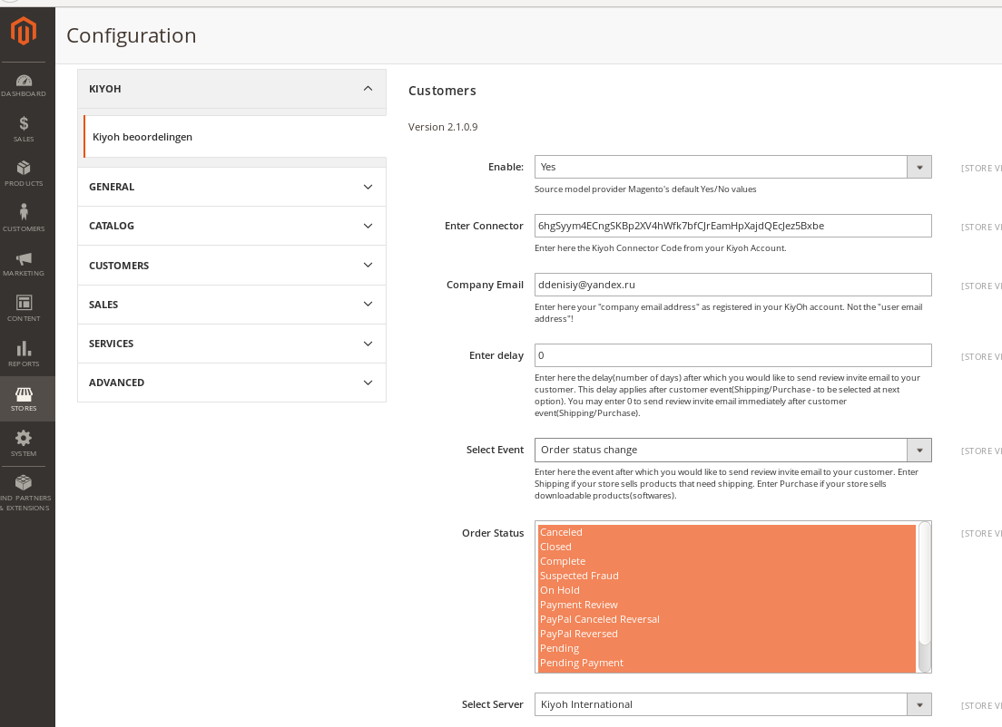Expand the CATALOG section

pyautogui.click(x=231, y=226)
